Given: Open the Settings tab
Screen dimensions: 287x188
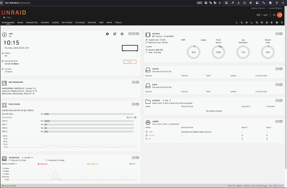Looking at the screenshot, I should [67, 22].
